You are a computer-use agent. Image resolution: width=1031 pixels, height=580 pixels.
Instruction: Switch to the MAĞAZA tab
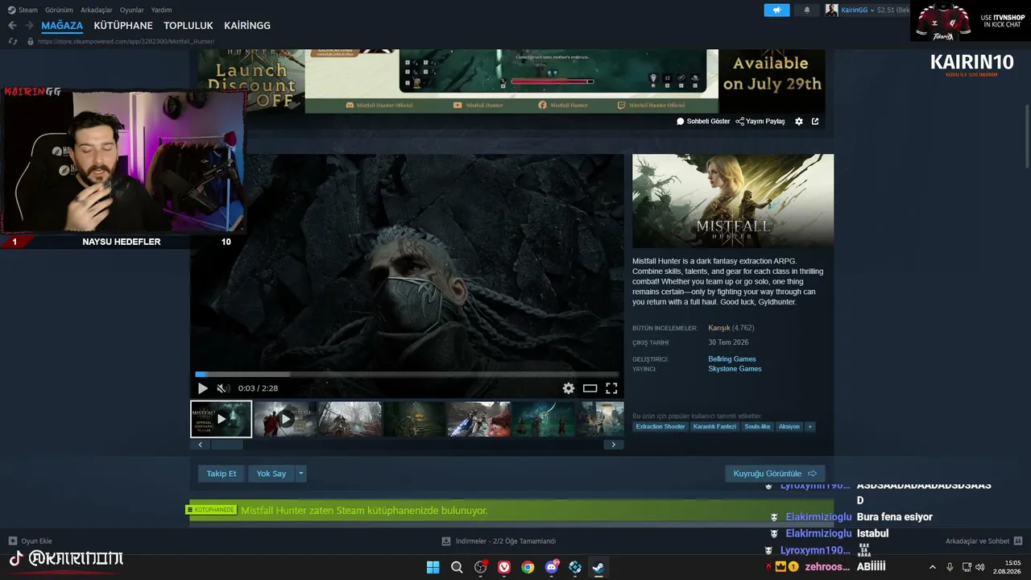coord(62,26)
